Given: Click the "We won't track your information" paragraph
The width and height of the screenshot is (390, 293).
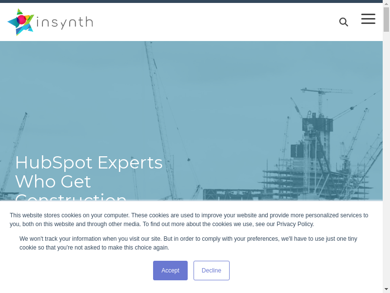Looking at the screenshot, I should coord(188,243).
